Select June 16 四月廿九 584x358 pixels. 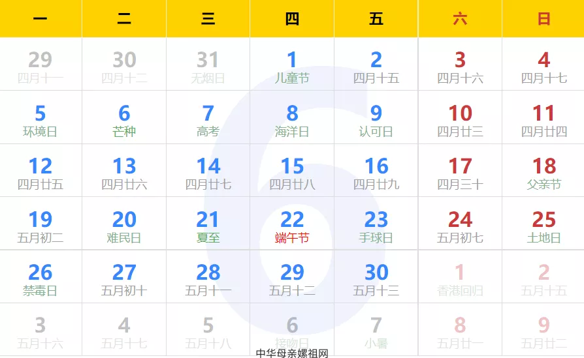tap(376, 171)
